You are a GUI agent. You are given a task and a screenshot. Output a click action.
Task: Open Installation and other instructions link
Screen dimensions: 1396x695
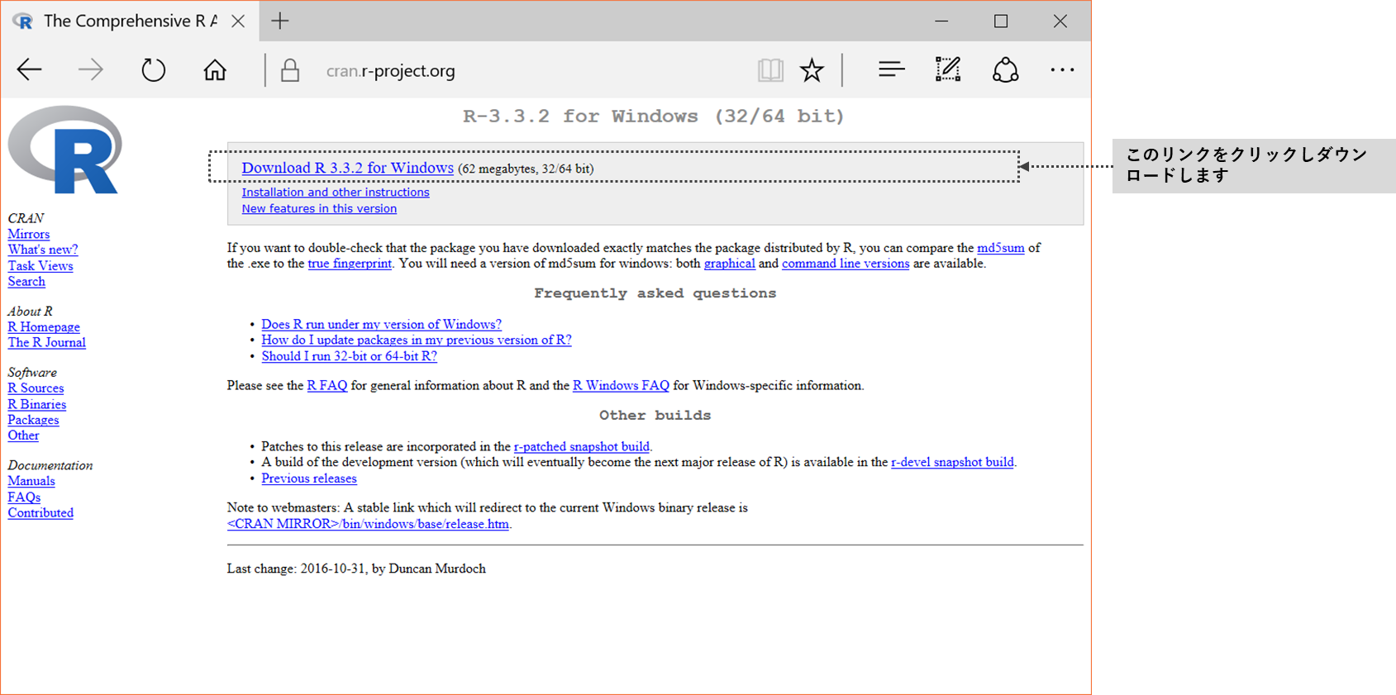pos(335,193)
